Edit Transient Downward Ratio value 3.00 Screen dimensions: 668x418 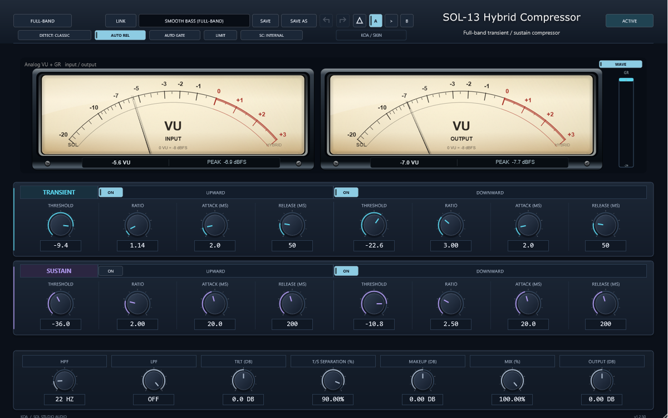tap(451, 245)
